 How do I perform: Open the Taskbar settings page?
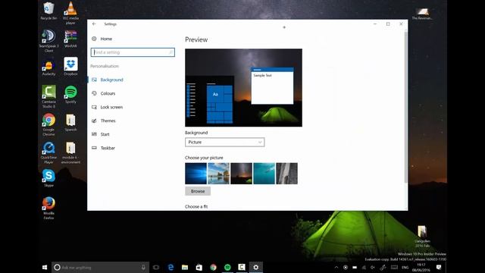[103, 148]
